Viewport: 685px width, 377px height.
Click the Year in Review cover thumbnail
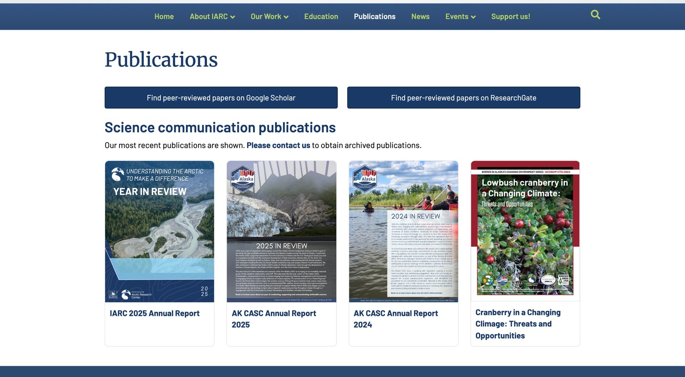coord(160,232)
